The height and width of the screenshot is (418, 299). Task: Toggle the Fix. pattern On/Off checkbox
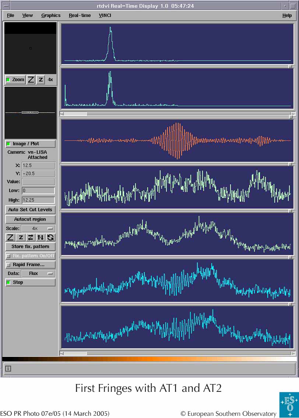point(30,256)
